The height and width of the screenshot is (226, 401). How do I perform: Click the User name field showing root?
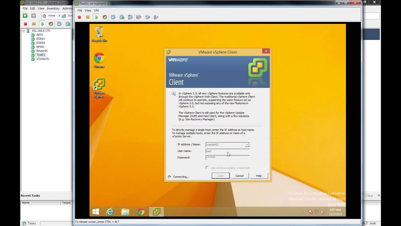pyautogui.click(x=227, y=151)
